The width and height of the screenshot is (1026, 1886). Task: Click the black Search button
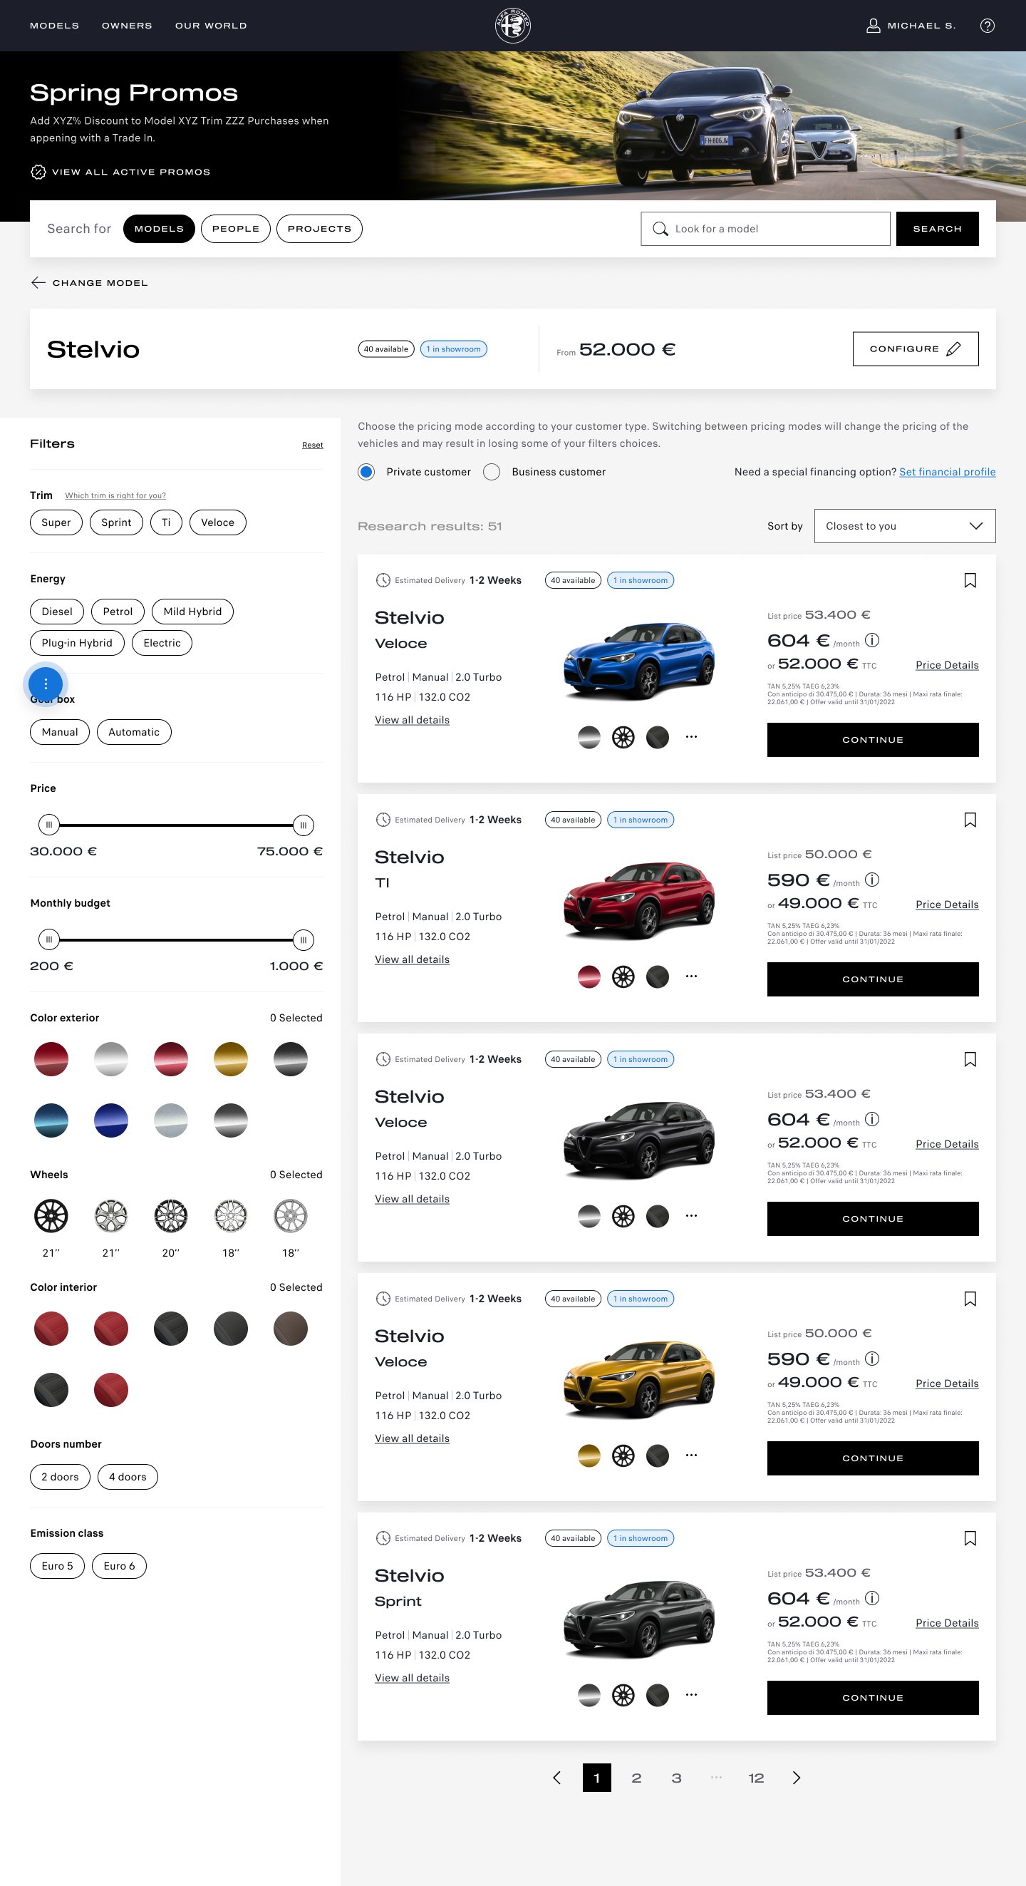(937, 230)
